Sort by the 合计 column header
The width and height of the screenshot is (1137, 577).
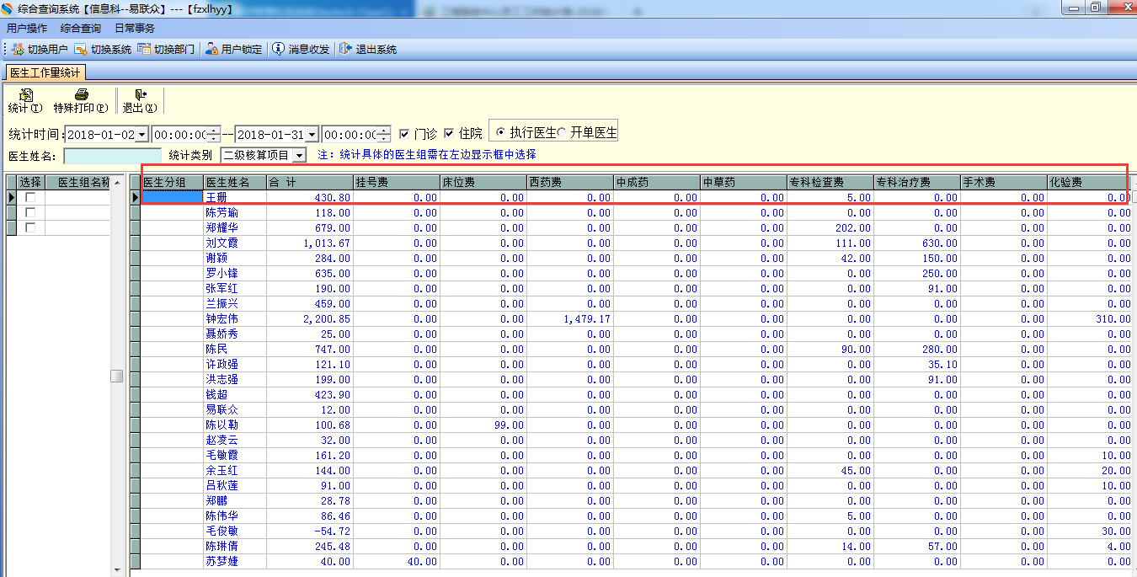(x=310, y=182)
